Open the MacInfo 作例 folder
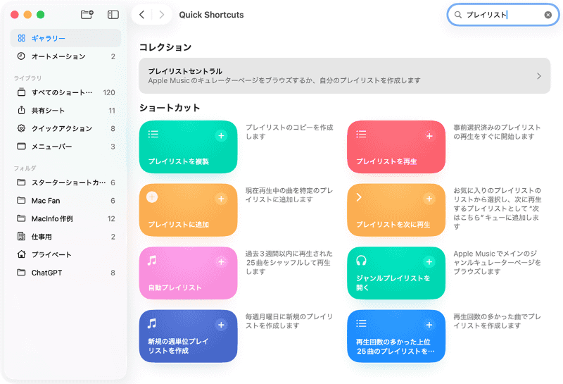563x384 pixels. [65, 218]
